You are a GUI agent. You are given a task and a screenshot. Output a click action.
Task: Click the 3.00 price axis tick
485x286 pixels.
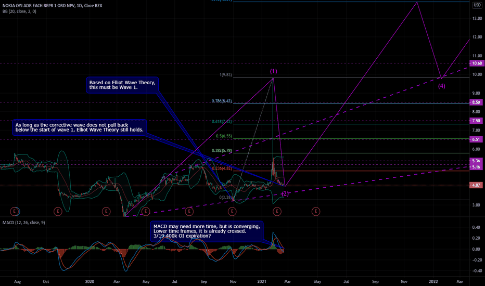[476, 205]
